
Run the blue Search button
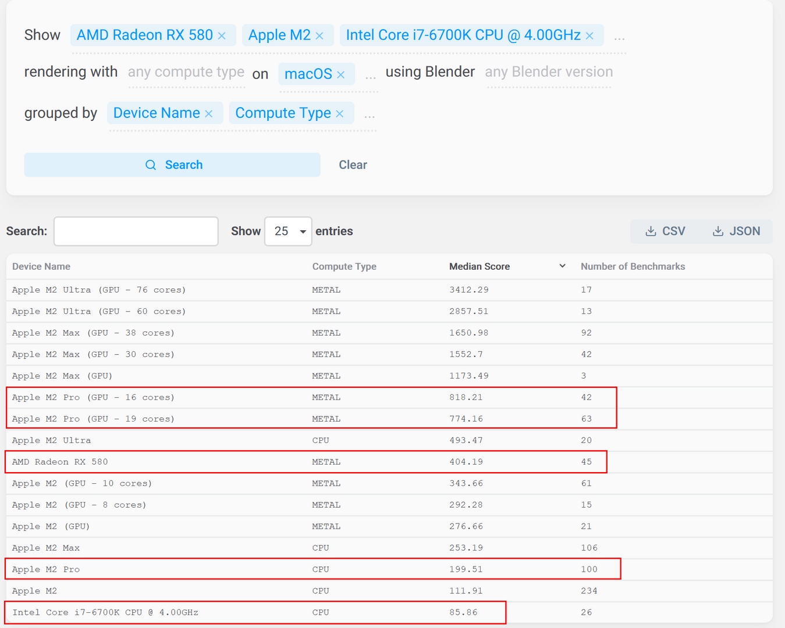[172, 165]
